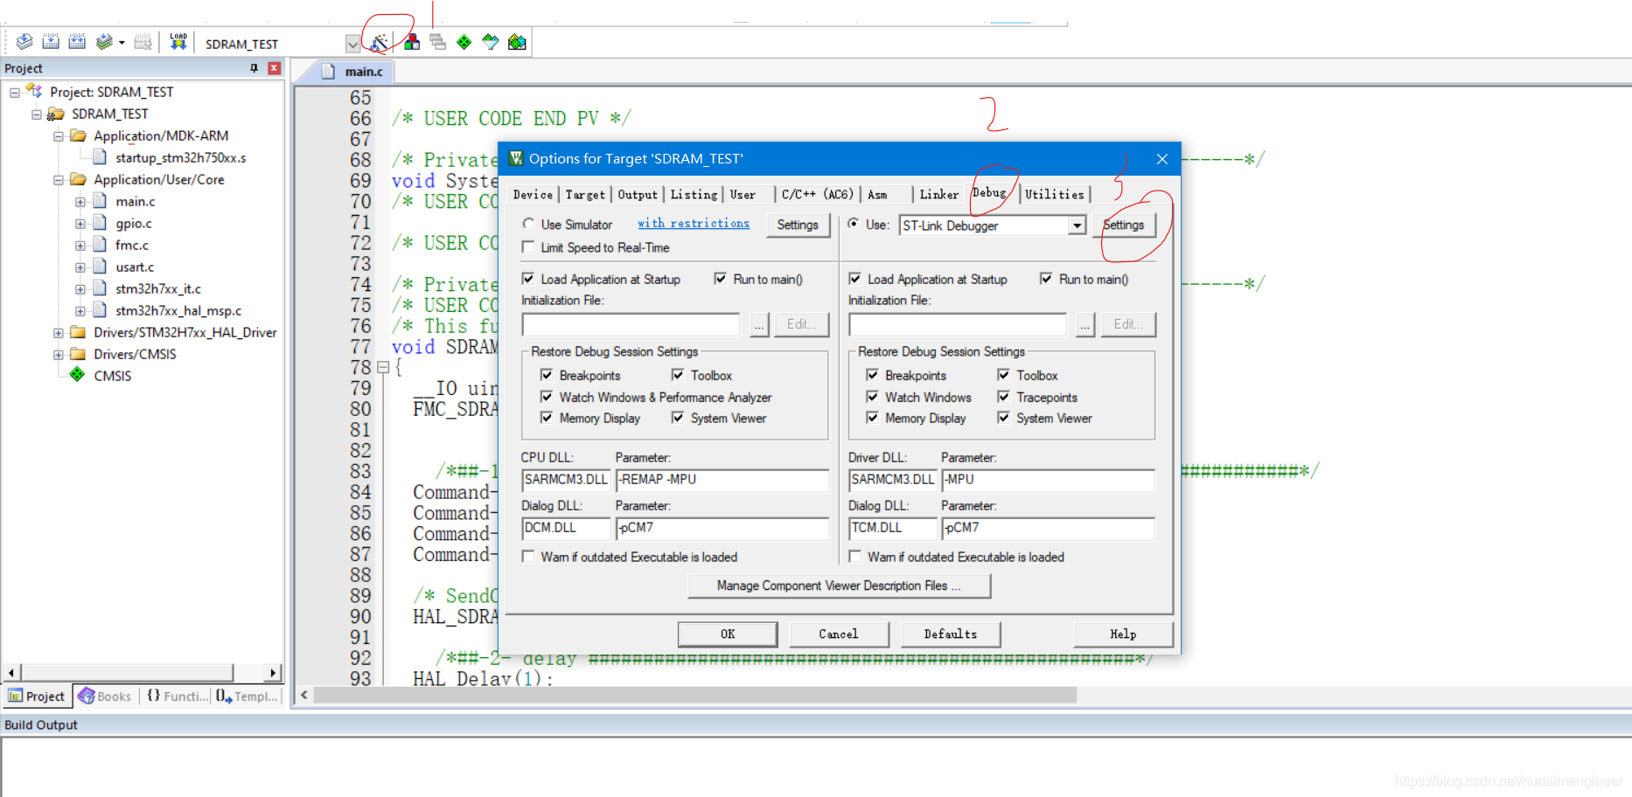
Task: Toggle simulator Load Application at Startup checkbox
Action: pos(528,279)
